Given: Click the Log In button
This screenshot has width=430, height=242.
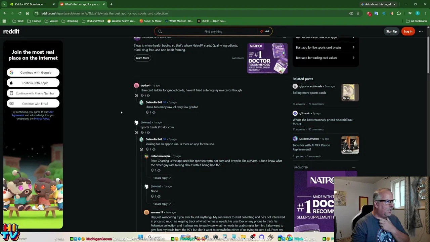Looking at the screenshot, I should (x=408, y=31).
